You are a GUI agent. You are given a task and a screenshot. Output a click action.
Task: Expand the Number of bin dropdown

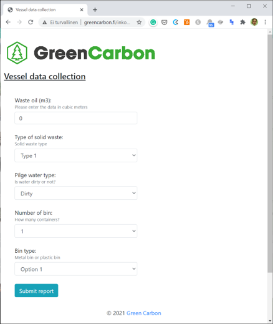pyautogui.click(x=76, y=231)
